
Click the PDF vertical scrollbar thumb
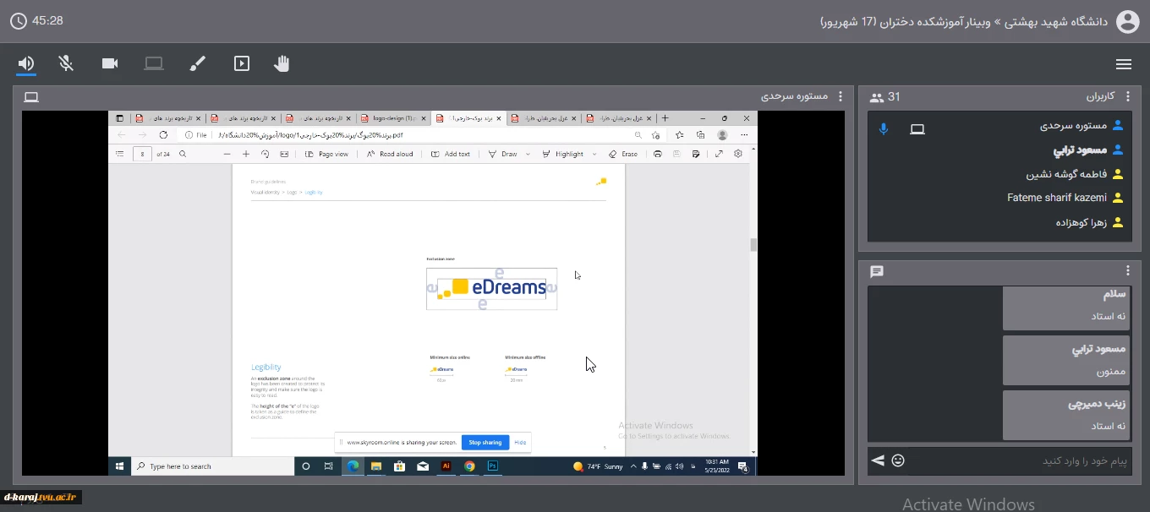pos(753,245)
